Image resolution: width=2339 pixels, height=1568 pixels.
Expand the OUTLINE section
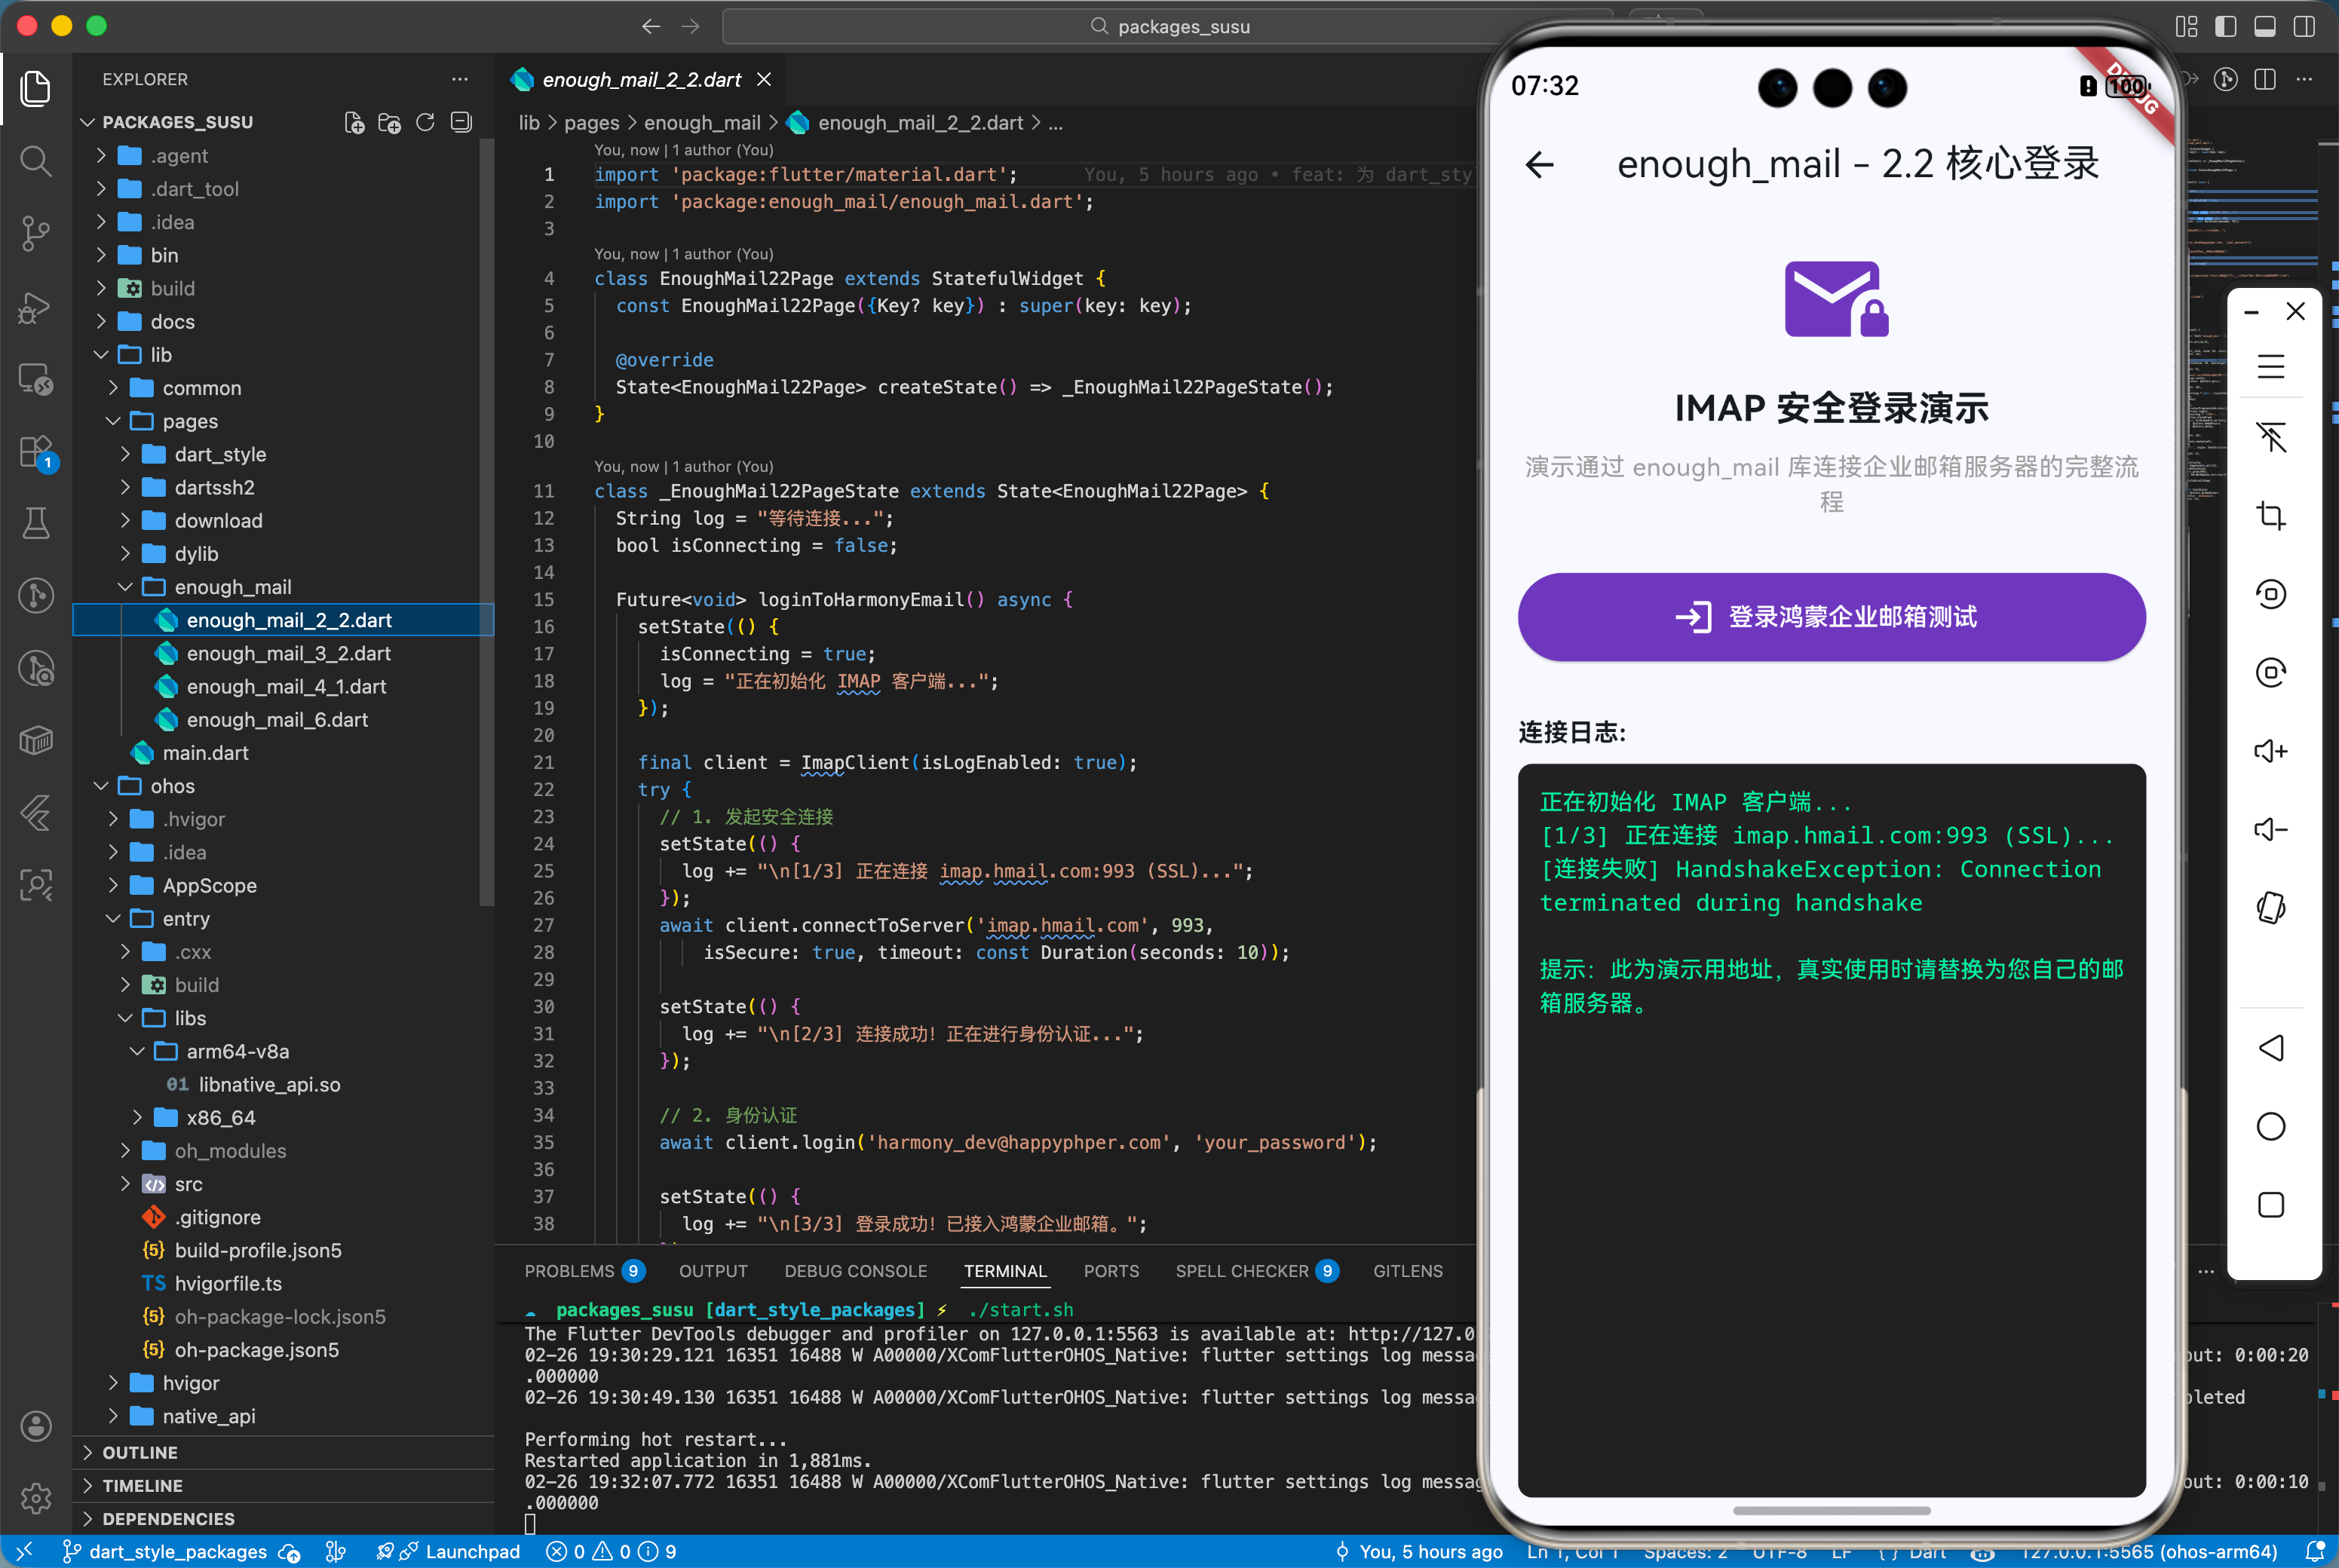[x=140, y=1452]
